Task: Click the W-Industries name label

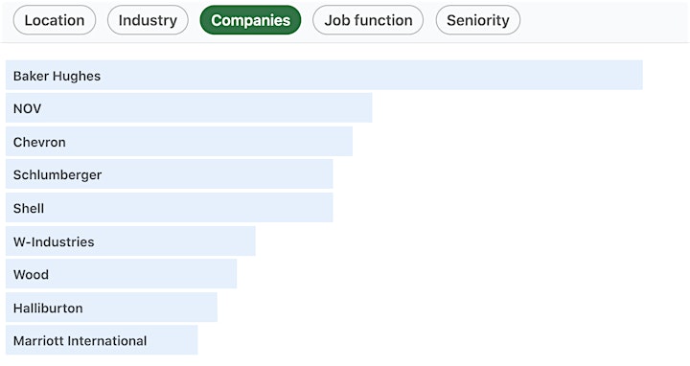Action: (54, 241)
